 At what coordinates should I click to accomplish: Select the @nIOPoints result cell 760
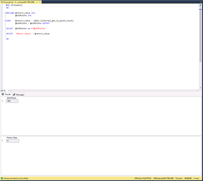tap(12, 101)
